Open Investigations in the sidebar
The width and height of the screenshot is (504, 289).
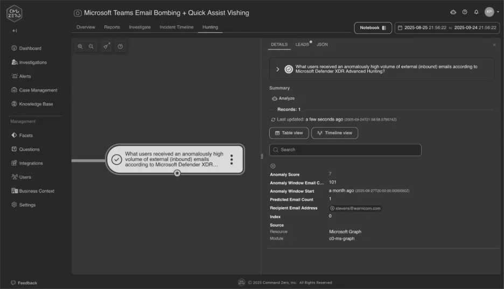29,62
